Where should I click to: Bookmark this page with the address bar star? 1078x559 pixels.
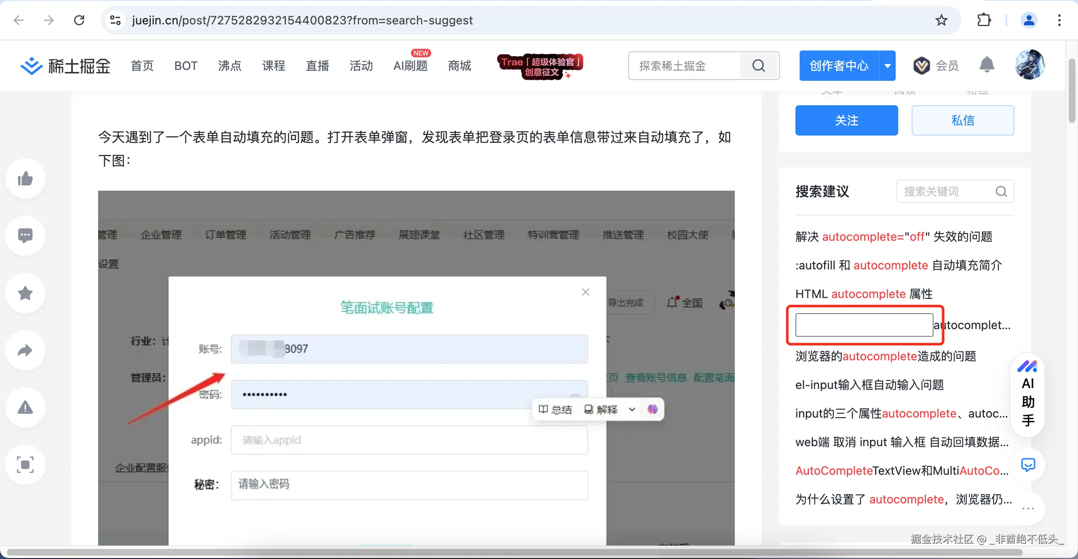(941, 20)
